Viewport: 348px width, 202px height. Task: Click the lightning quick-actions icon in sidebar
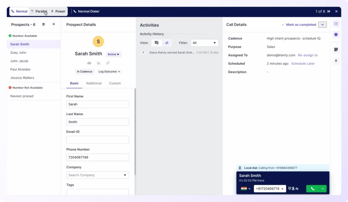[x=336, y=60]
